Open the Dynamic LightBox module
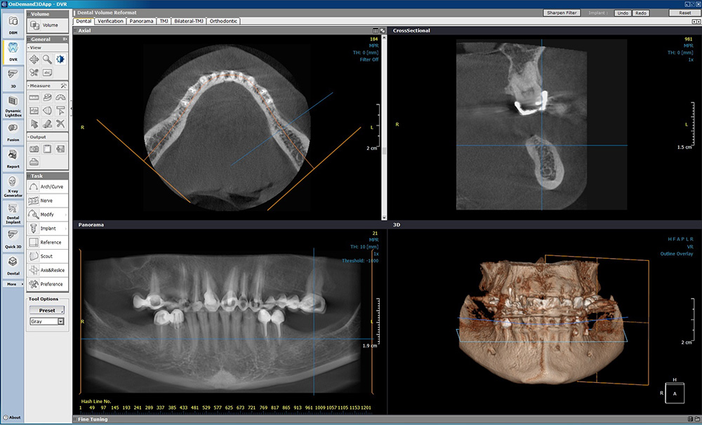 (x=13, y=106)
